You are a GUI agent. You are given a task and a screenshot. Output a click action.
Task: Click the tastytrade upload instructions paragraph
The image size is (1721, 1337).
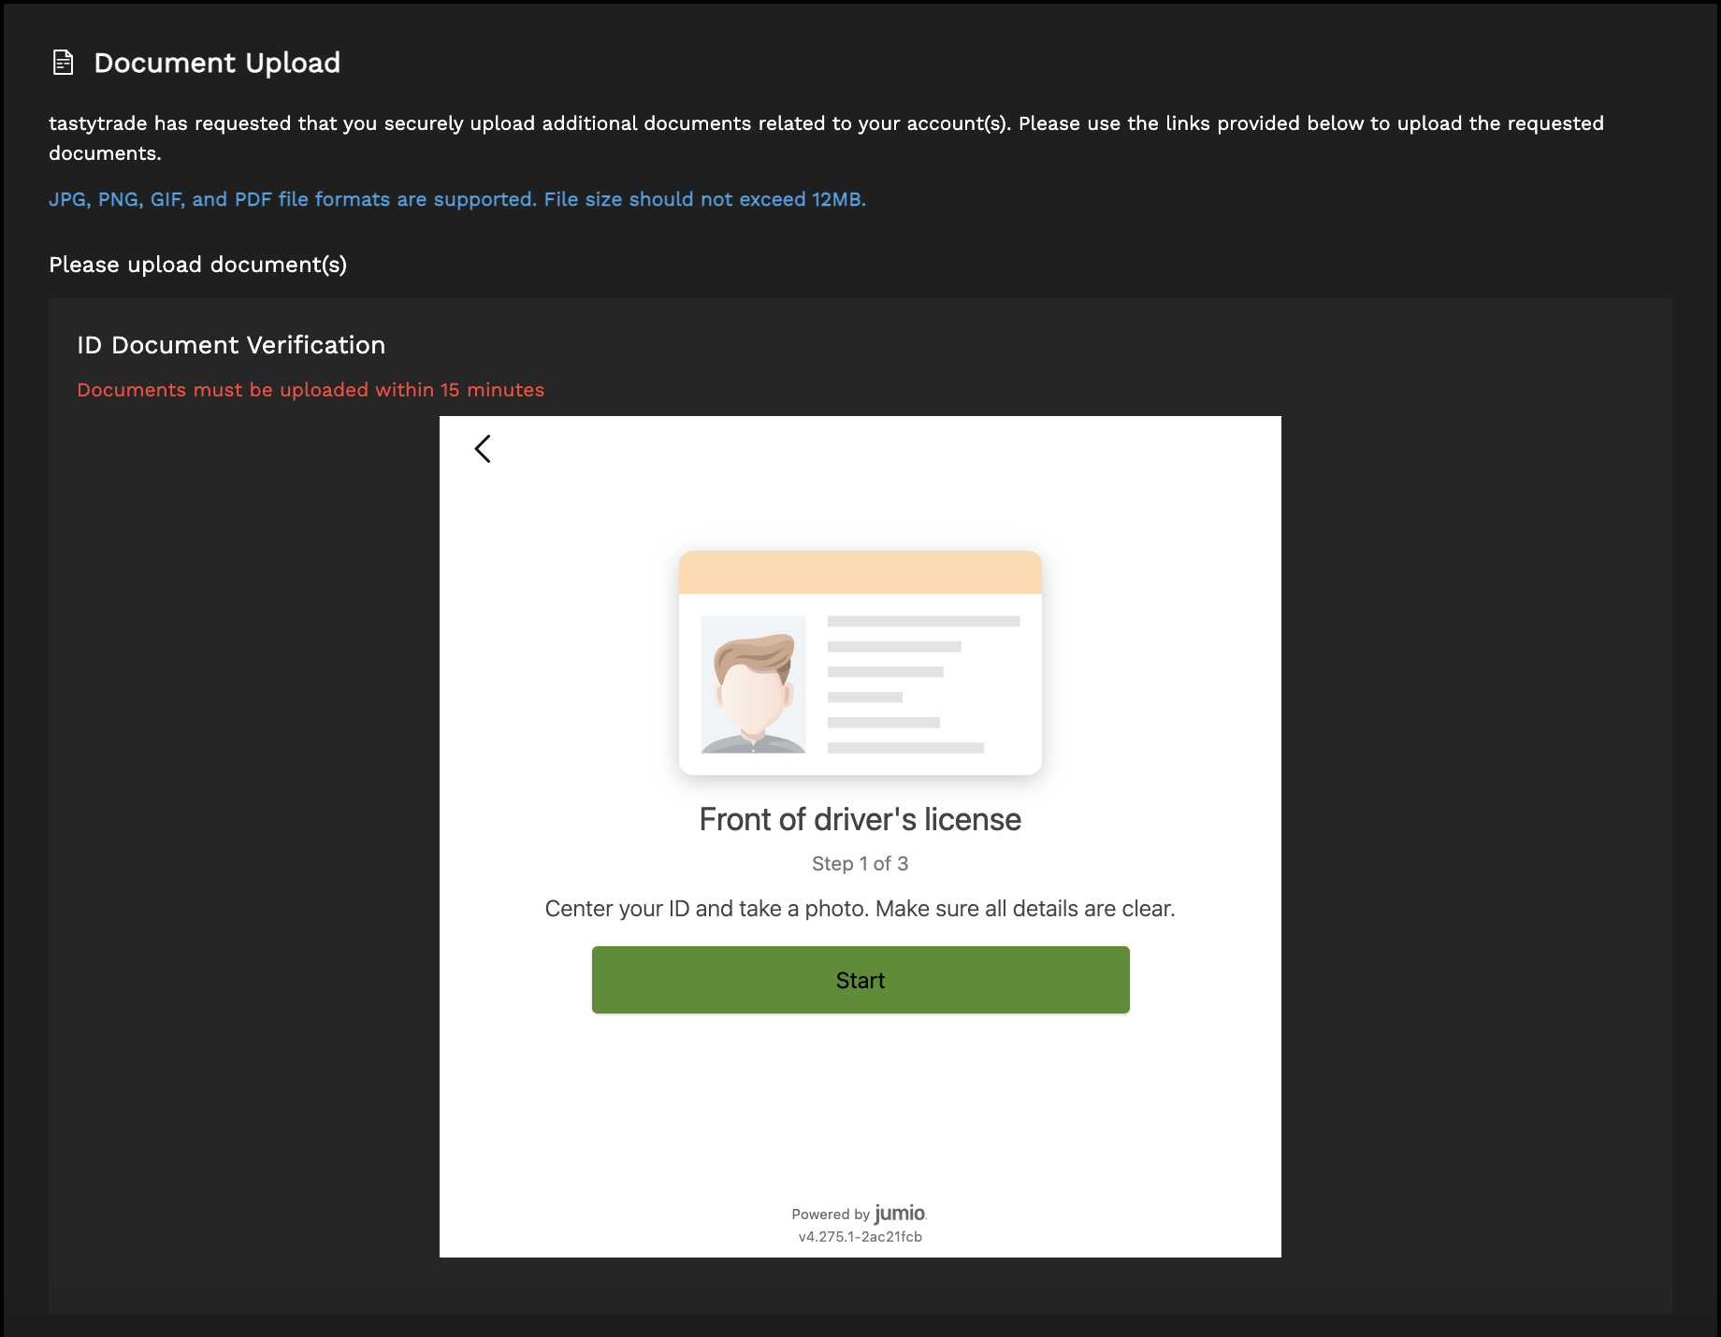(827, 137)
